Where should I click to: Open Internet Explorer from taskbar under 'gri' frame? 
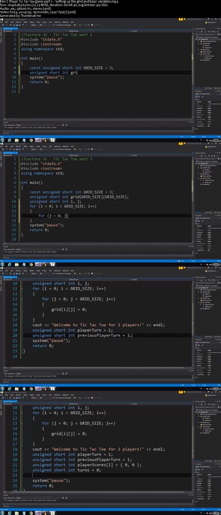(9, 140)
